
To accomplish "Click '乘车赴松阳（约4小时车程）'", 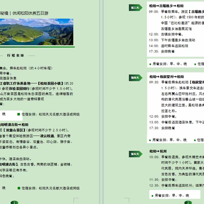I will click(x=31, y=68).
